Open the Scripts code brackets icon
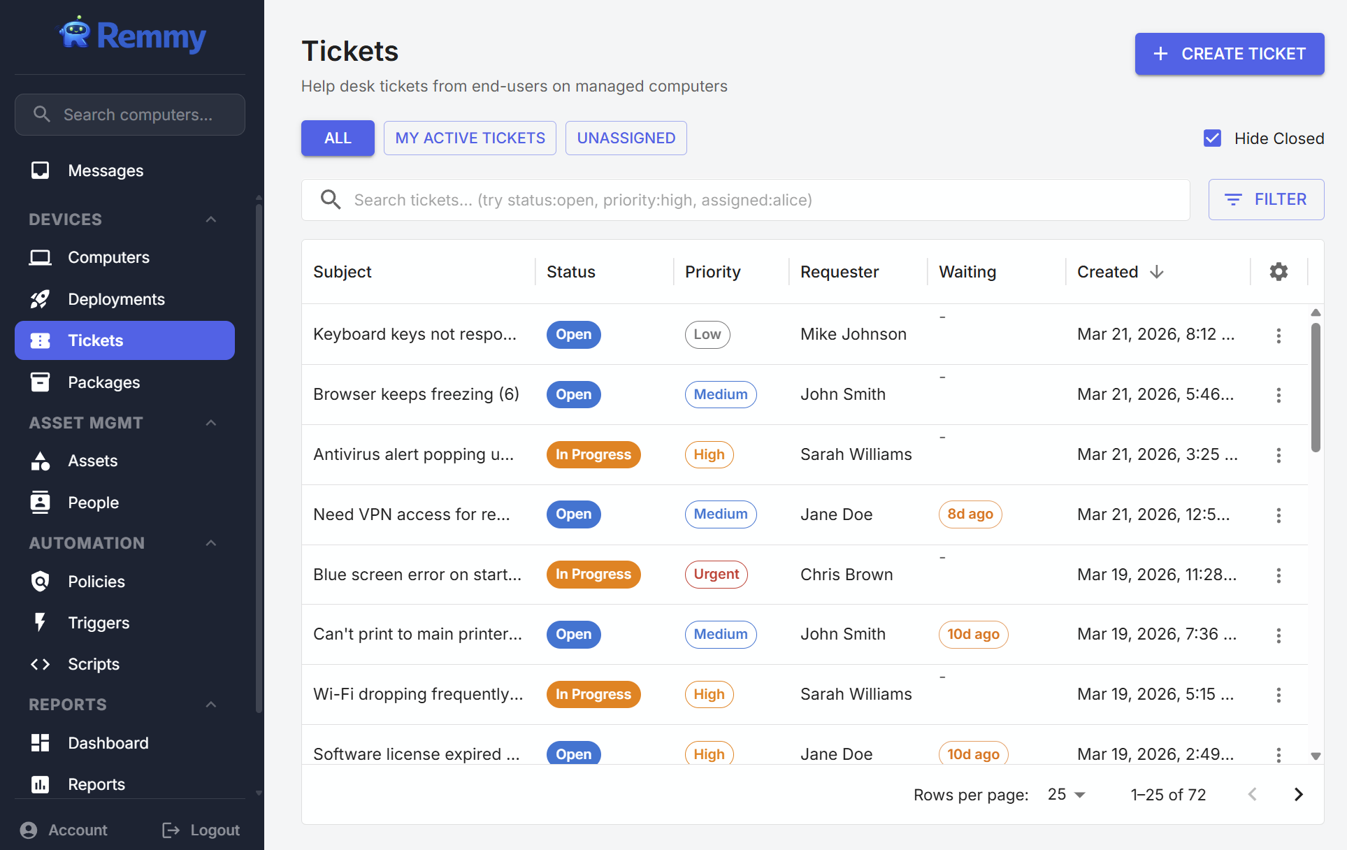 coord(41,664)
